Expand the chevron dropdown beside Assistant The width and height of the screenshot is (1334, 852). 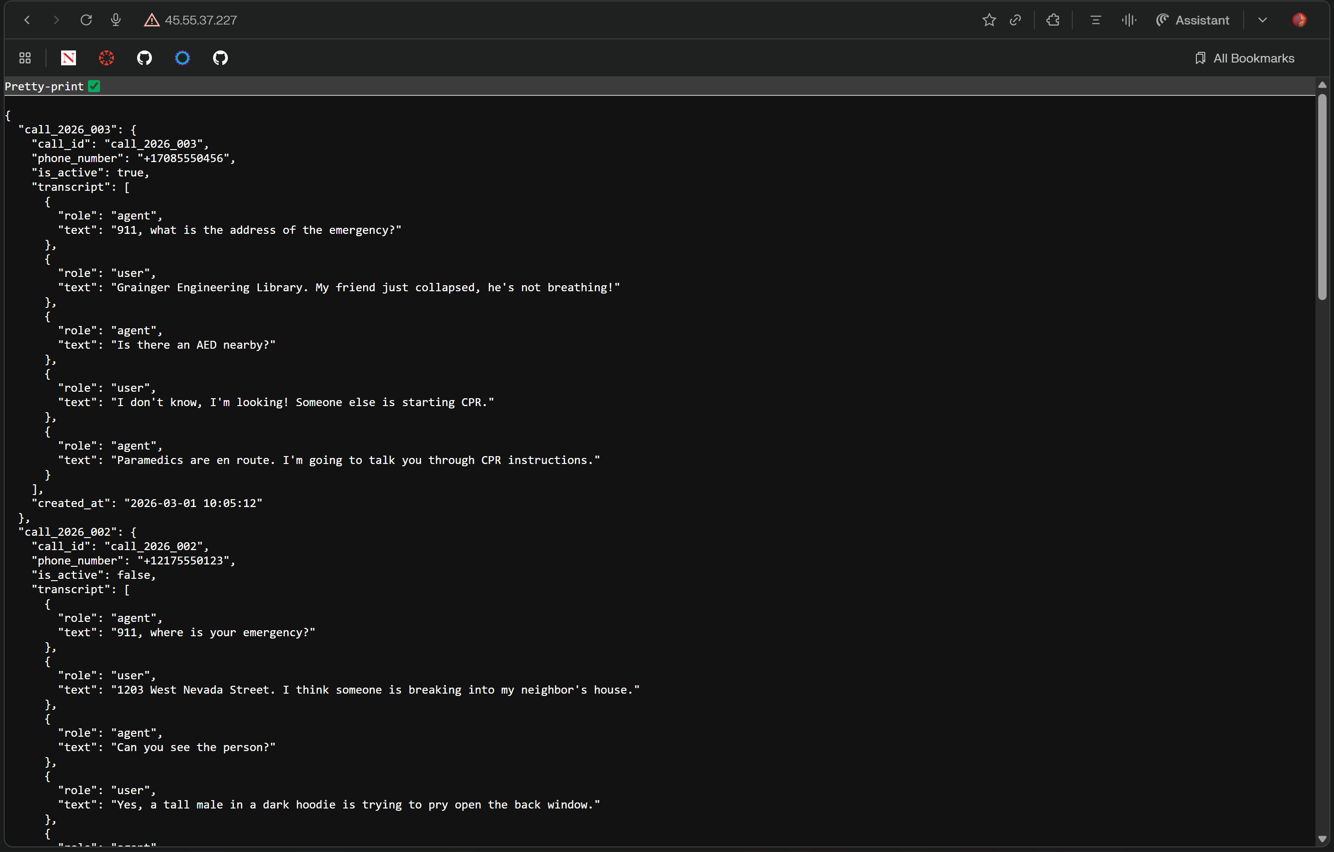1262,20
